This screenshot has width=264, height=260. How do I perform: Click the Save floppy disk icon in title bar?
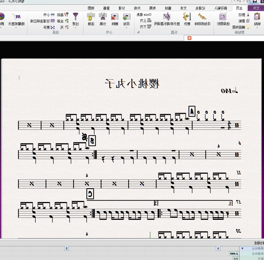(x=255, y=1)
